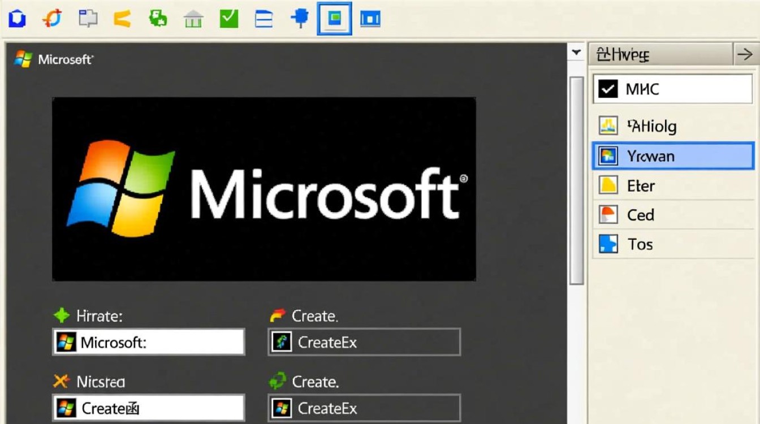This screenshot has height=424, width=760.
Task: Choose the Eter list item
Action: [x=673, y=185]
